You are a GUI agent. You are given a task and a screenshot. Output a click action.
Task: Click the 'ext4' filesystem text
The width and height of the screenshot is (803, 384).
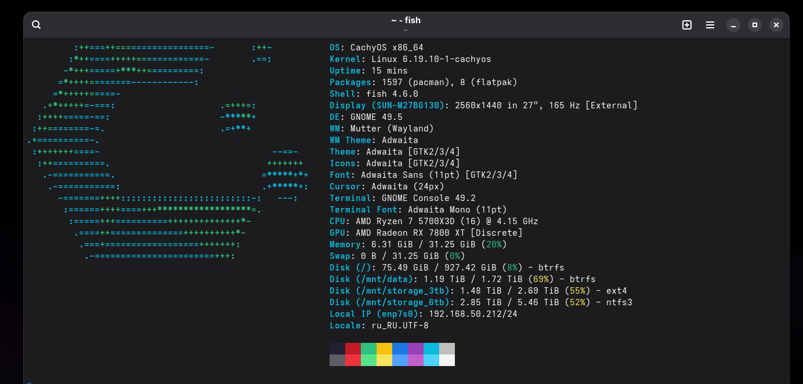(x=617, y=291)
